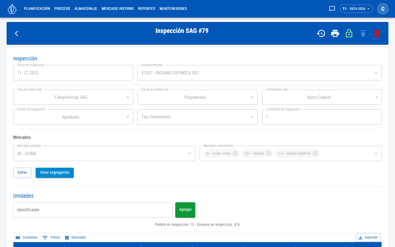Click the Correlativo de inspección field
This screenshot has width=395, height=247.
322,117
